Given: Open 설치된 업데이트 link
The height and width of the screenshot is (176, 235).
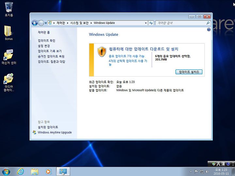Looking at the screenshot, I should 48,127.
